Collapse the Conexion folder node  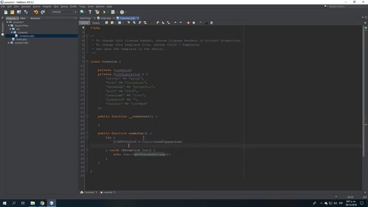11,32
